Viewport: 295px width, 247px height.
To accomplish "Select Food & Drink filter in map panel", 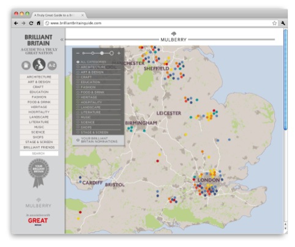I will (99, 92).
